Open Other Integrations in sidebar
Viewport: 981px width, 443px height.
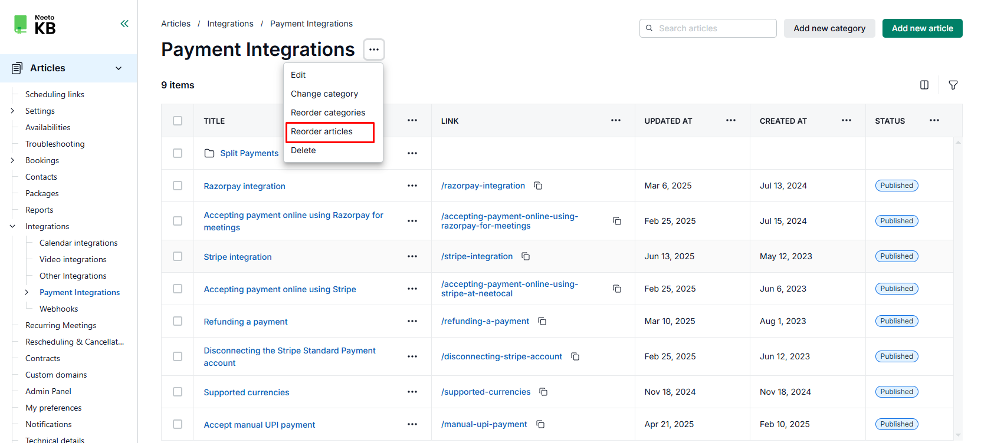(x=73, y=276)
